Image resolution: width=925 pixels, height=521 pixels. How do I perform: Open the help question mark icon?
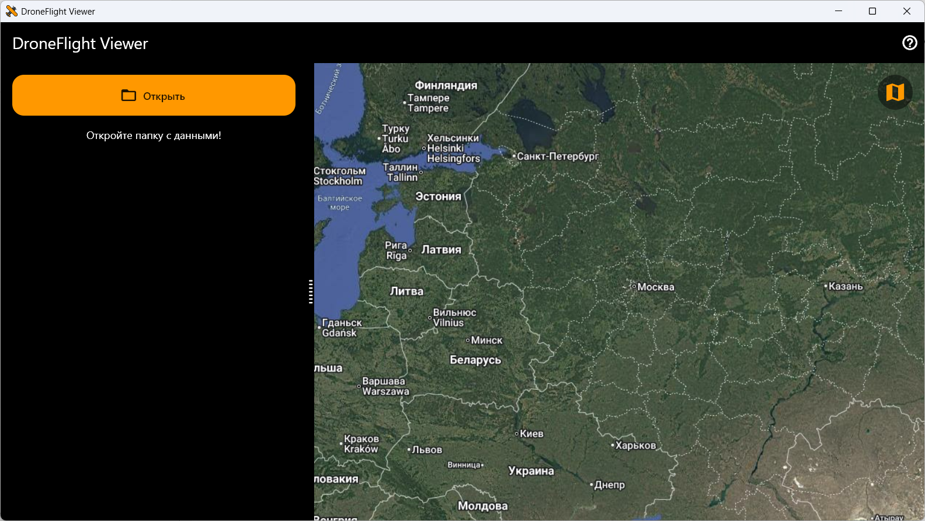909,43
